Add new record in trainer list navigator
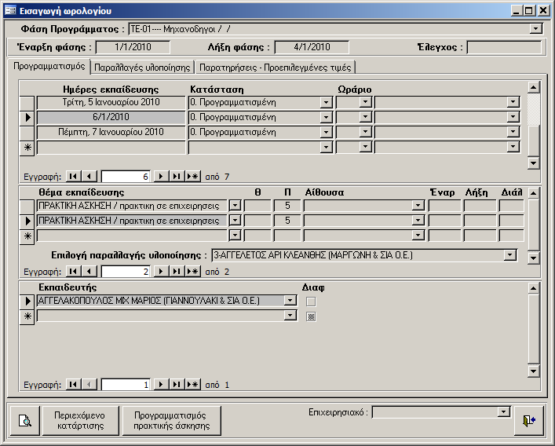Viewport: 555px width, 446px height. point(192,385)
